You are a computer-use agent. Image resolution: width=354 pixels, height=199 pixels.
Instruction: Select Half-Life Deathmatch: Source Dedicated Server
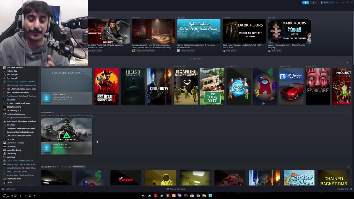[x=21, y=89]
